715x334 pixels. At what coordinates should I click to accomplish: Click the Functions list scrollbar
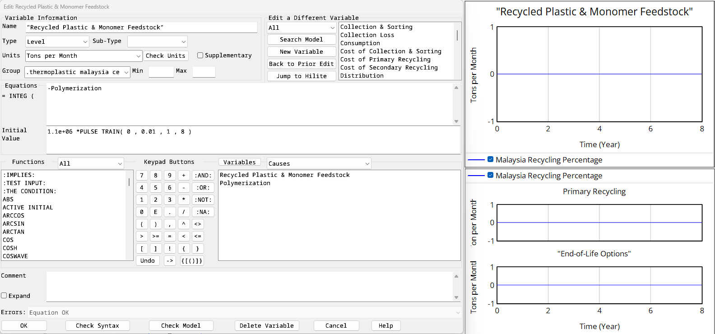(x=129, y=182)
